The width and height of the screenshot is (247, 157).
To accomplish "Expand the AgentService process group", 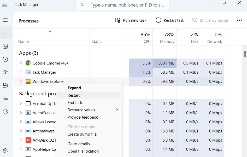I will point(21,113).
